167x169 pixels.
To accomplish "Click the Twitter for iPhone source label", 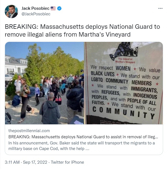I will coord(67,162).
